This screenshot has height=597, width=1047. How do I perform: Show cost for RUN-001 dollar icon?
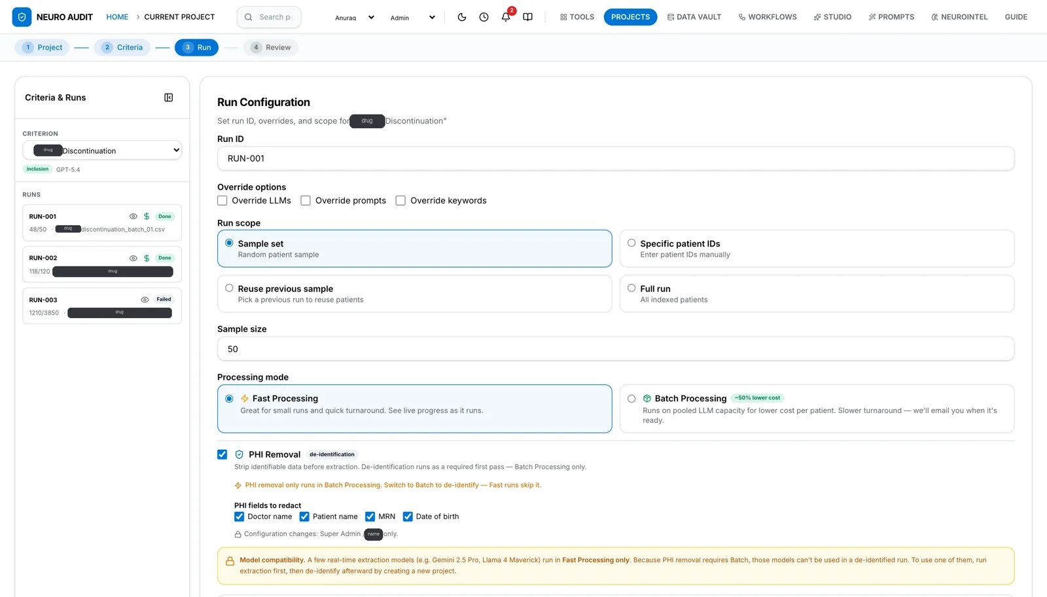[147, 216]
